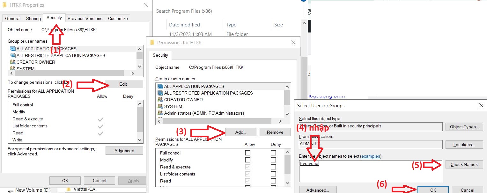The image size is (487, 193).
Task: Click the object names text field
Action: (x=370, y=171)
